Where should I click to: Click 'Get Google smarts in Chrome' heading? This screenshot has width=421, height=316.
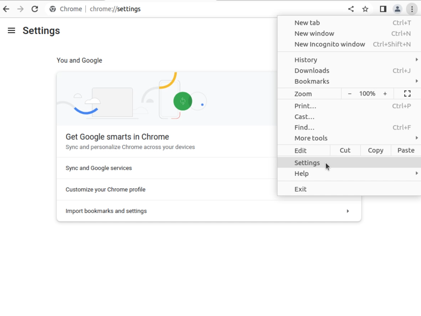[x=117, y=137]
